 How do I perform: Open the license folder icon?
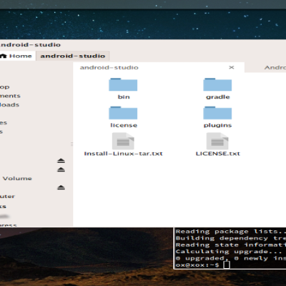click(x=123, y=113)
